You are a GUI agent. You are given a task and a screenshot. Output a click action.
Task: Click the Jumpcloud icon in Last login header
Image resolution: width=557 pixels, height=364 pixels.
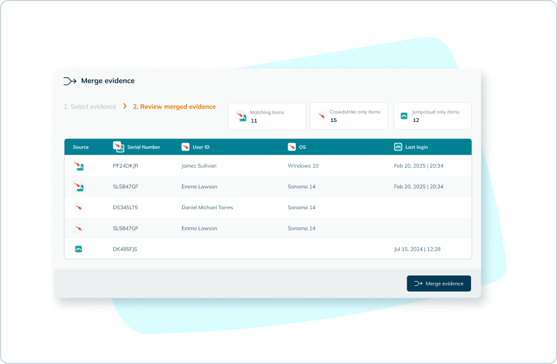tap(398, 147)
